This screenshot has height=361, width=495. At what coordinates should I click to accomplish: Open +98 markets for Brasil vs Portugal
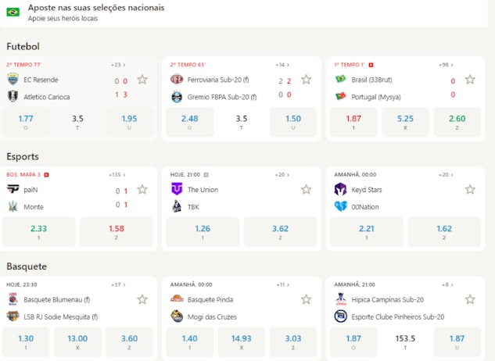pos(446,65)
